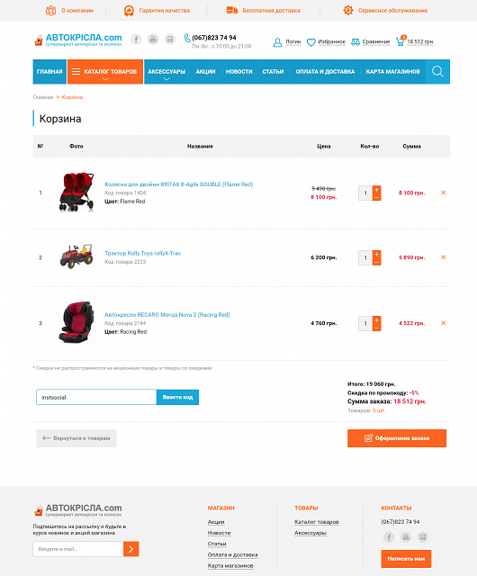Screen dimensions: 477x576
Task: Expand the Аксессуары menu chevron
Action: pos(166,79)
